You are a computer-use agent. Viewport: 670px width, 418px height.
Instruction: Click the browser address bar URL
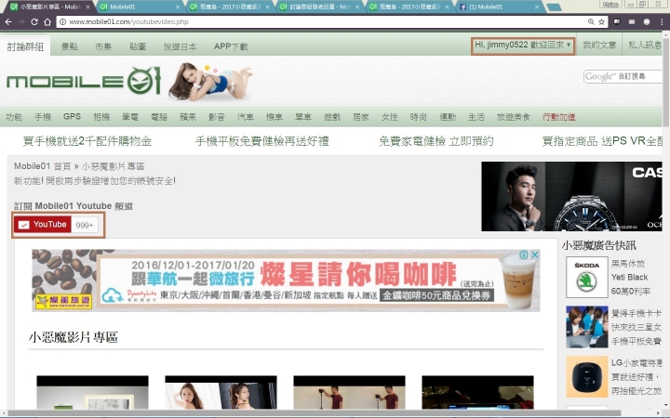coord(128,21)
